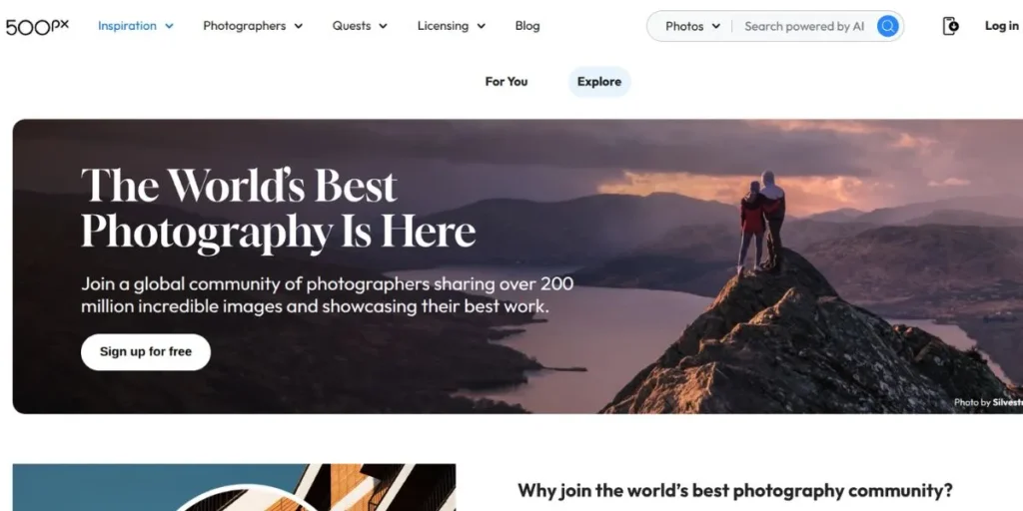Viewport: 1023px width, 511px height.
Task: Click the blue search magnifier icon
Action: point(887,26)
